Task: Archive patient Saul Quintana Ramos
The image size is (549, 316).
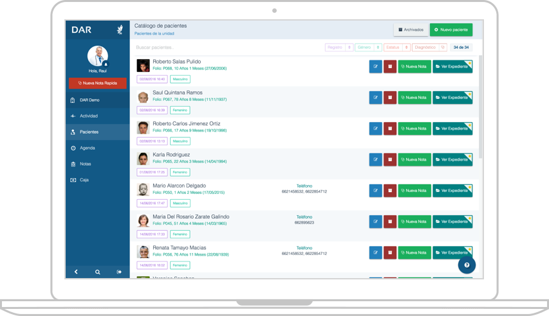Action: tap(390, 98)
